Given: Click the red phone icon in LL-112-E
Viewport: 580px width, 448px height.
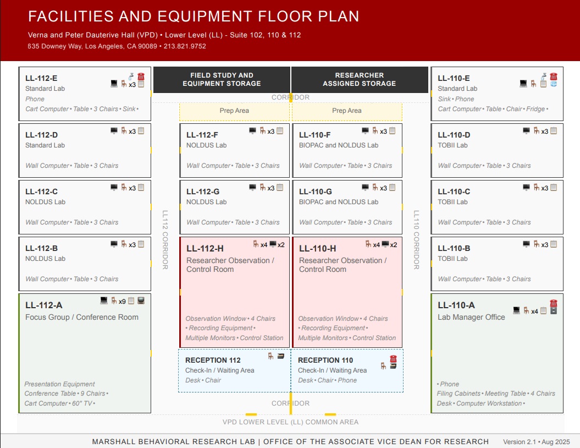Looking at the screenshot, I should coord(141,77).
